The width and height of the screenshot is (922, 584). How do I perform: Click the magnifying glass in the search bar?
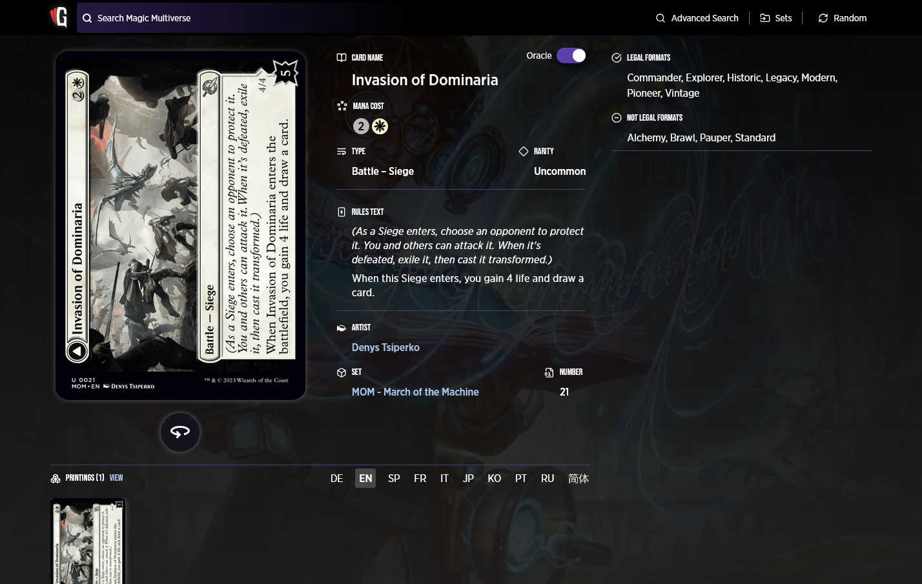point(87,18)
